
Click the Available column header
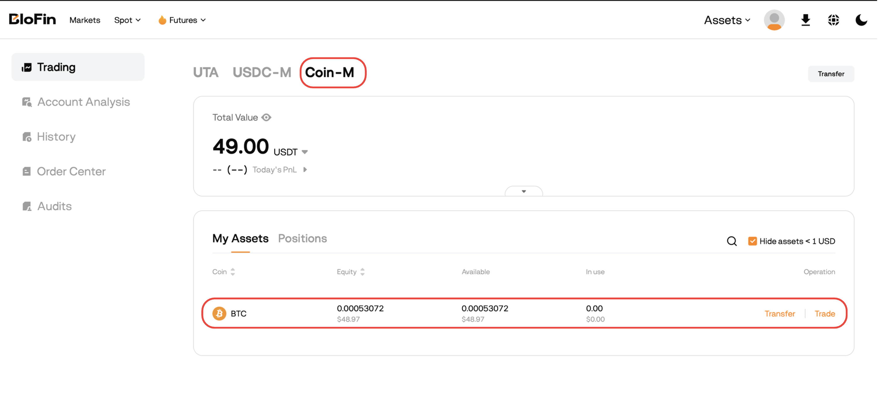tap(476, 272)
